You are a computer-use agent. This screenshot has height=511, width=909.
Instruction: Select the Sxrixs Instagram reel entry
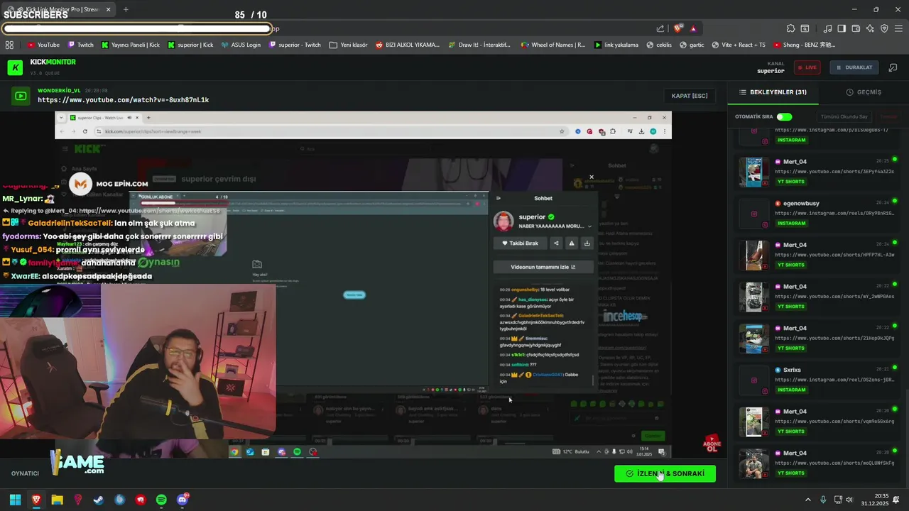(x=818, y=380)
